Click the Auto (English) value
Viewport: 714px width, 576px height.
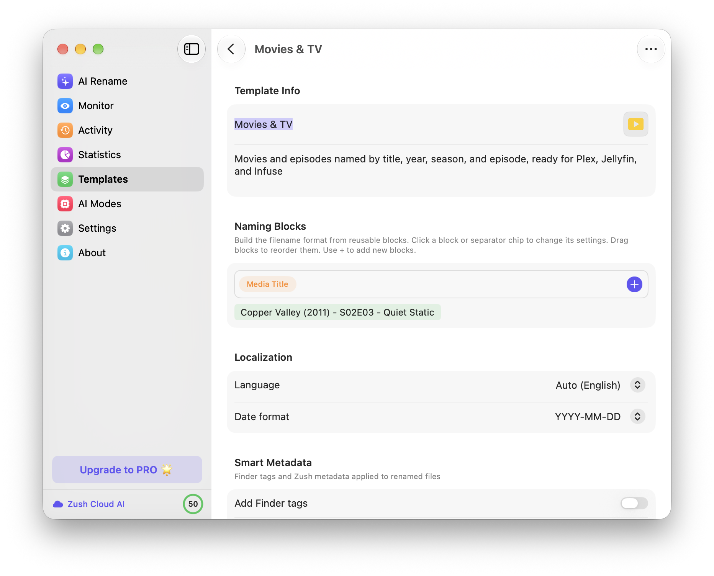pos(588,385)
